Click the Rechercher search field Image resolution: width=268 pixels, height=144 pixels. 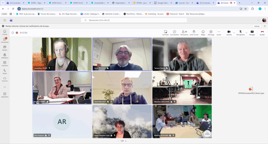[134, 20]
